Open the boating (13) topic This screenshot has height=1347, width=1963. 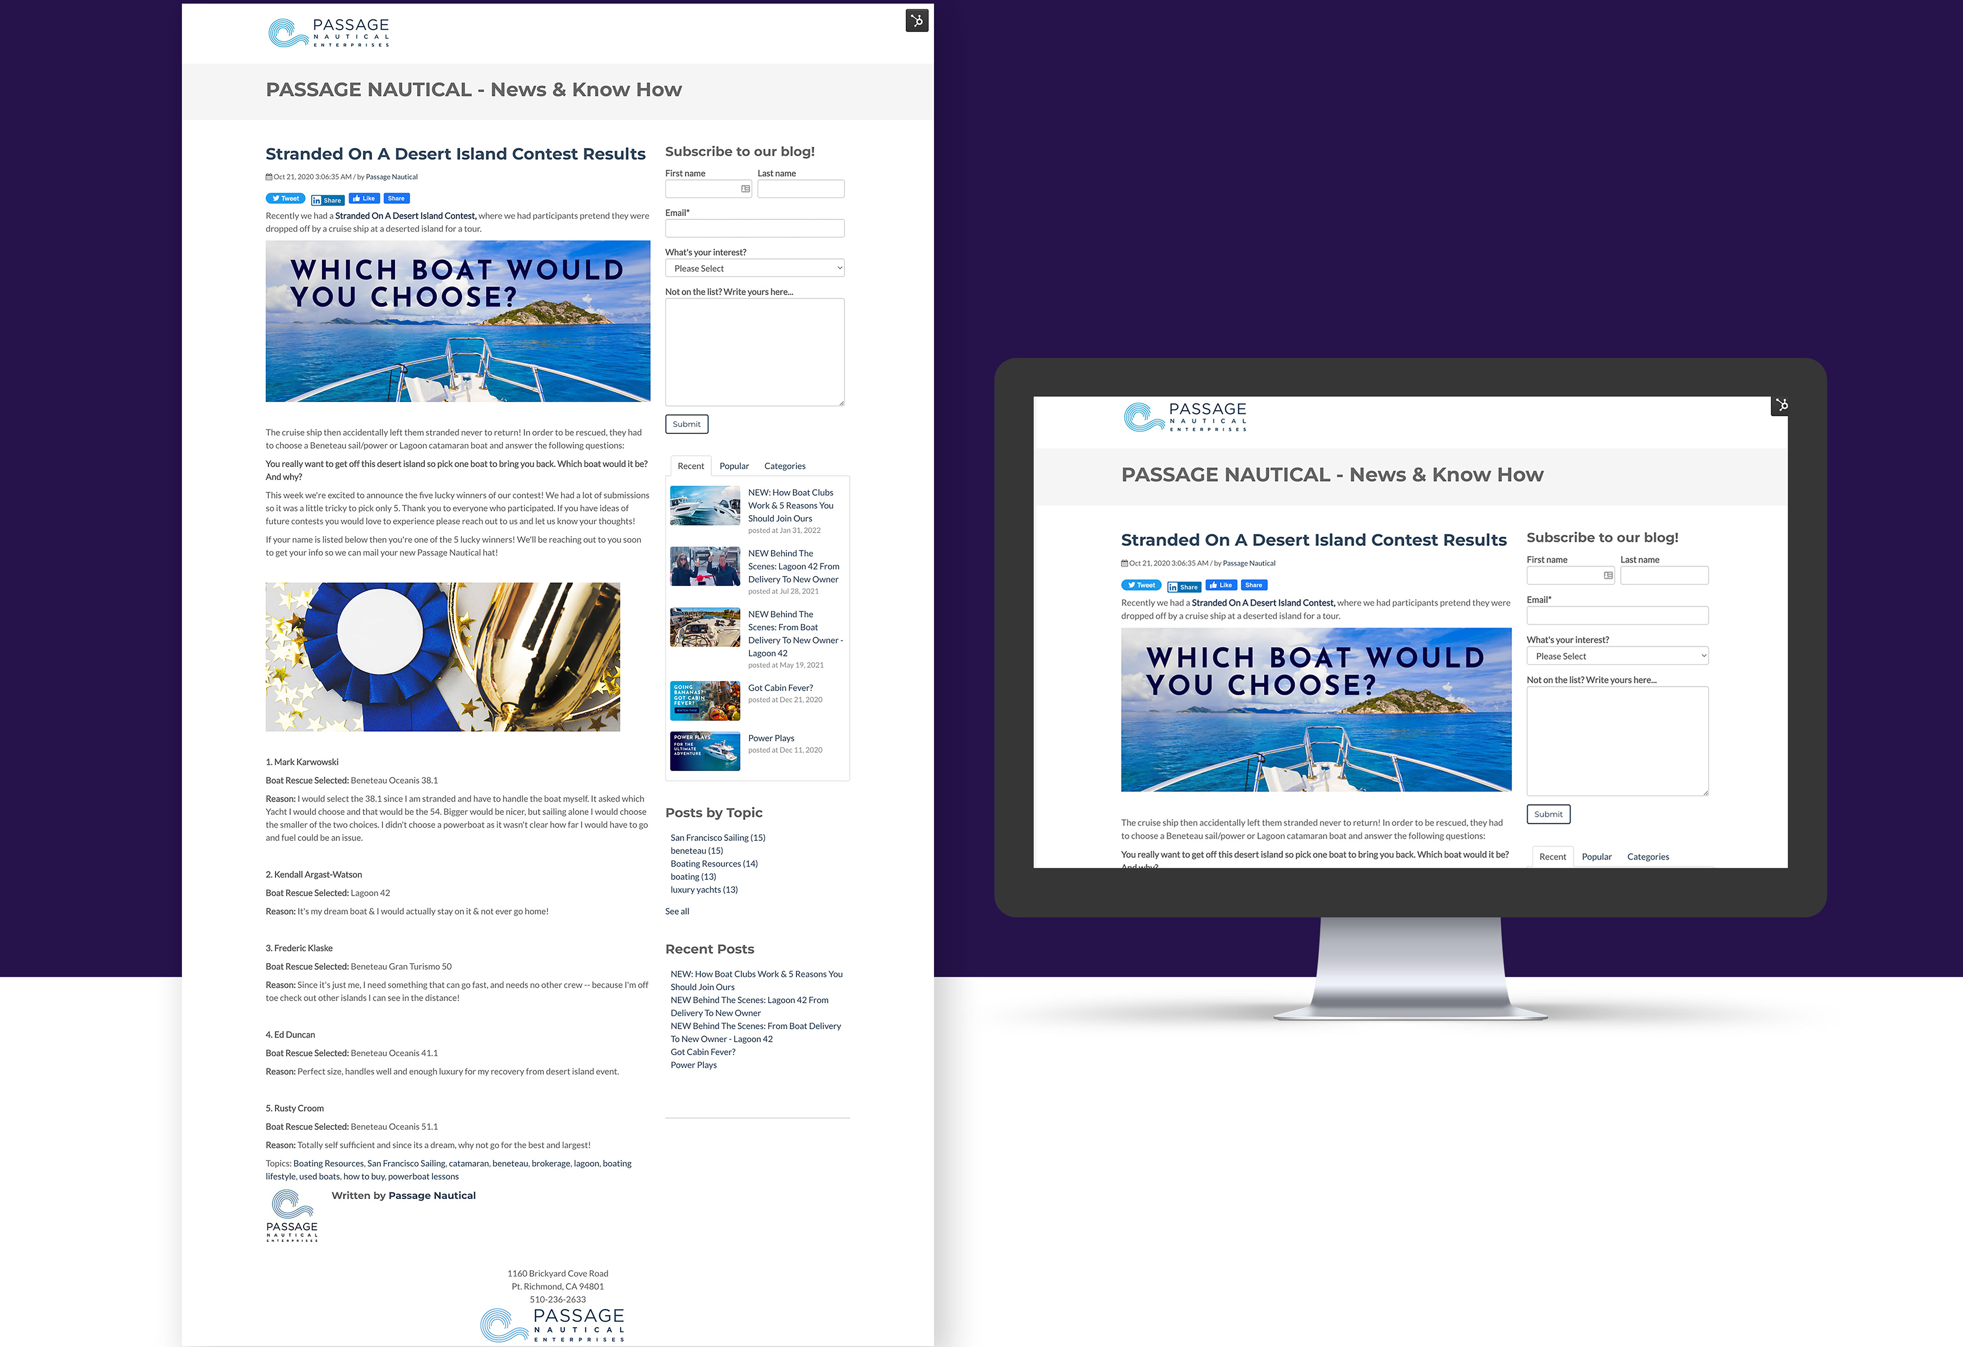(694, 877)
